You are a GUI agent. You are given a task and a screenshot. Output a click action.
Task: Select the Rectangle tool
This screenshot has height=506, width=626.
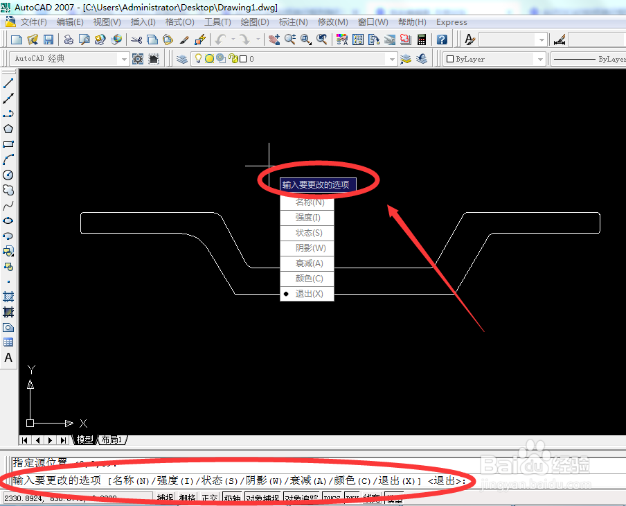pos(8,144)
